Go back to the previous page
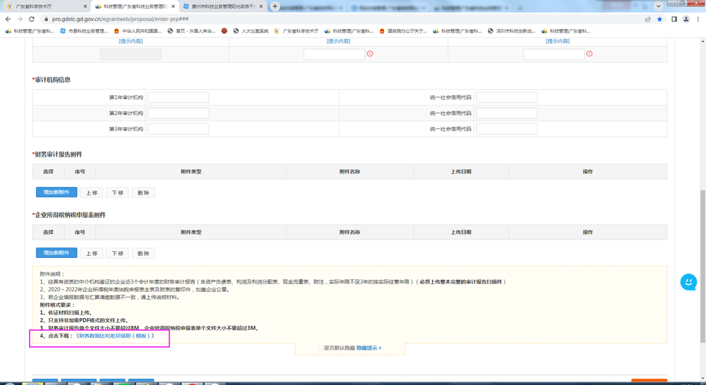Image resolution: width=706 pixels, height=385 pixels. (x=8, y=19)
